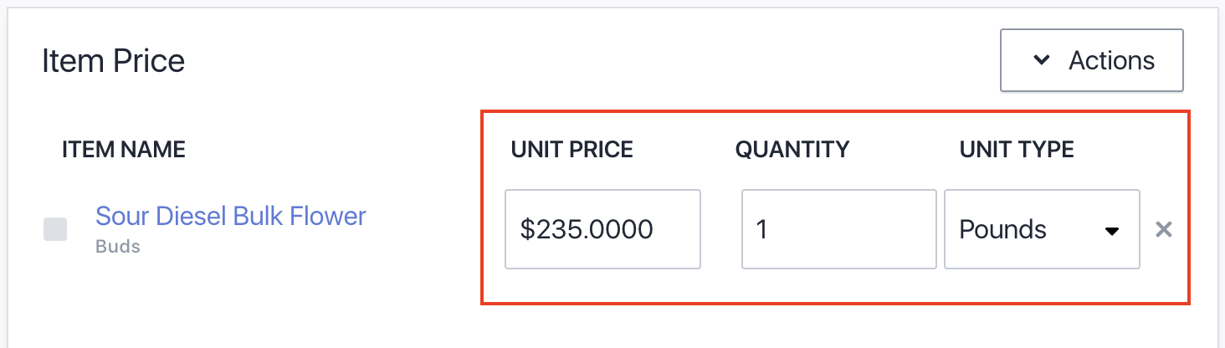Click the ITEM NAME column header
1225x348 pixels.
tap(124, 150)
